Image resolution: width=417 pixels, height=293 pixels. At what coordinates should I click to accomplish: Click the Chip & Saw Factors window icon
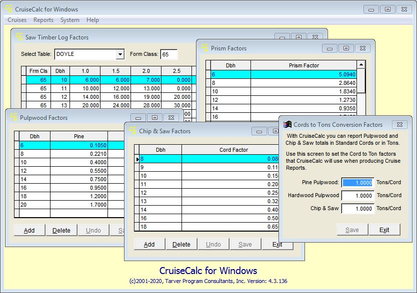coord(133,131)
